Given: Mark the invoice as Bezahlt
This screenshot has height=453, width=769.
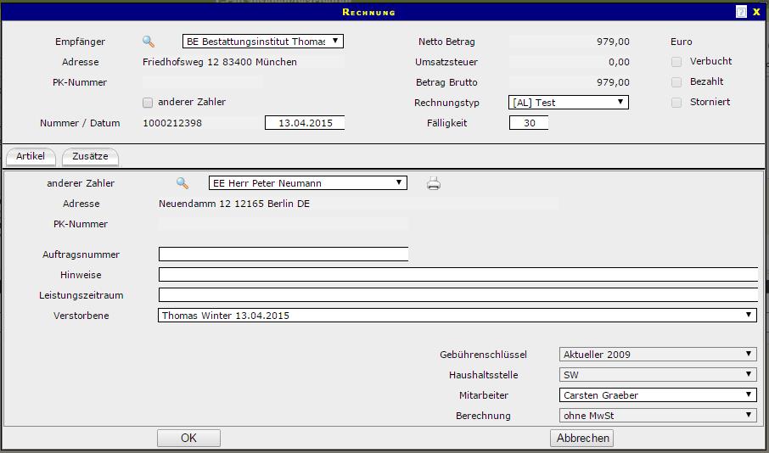Looking at the screenshot, I should coord(676,82).
